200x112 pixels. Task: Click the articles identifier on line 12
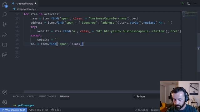[51, 14]
